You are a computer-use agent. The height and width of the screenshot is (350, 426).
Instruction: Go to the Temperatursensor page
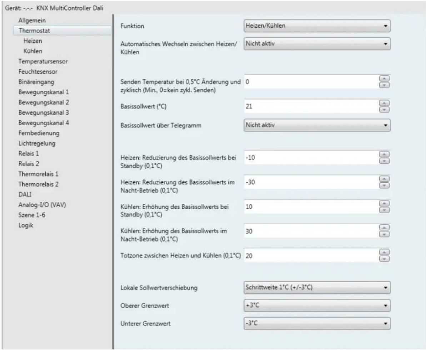[43, 61]
